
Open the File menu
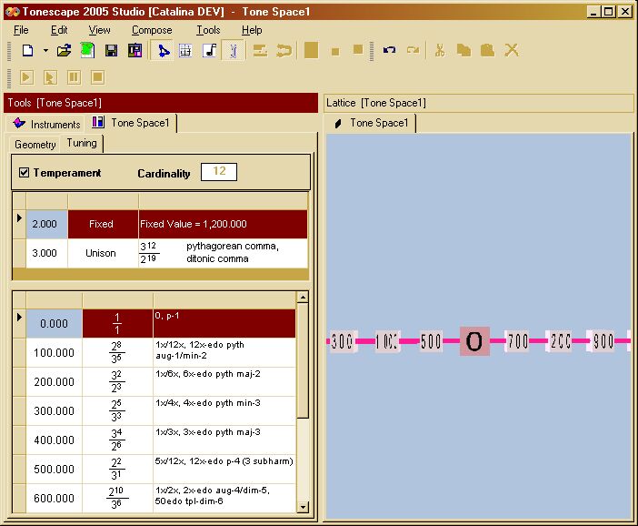click(x=21, y=30)
